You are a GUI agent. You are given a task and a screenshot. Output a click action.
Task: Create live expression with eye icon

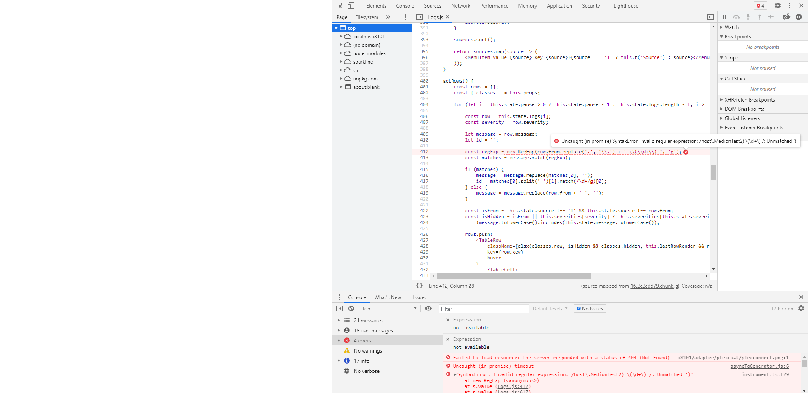[428, 309]
